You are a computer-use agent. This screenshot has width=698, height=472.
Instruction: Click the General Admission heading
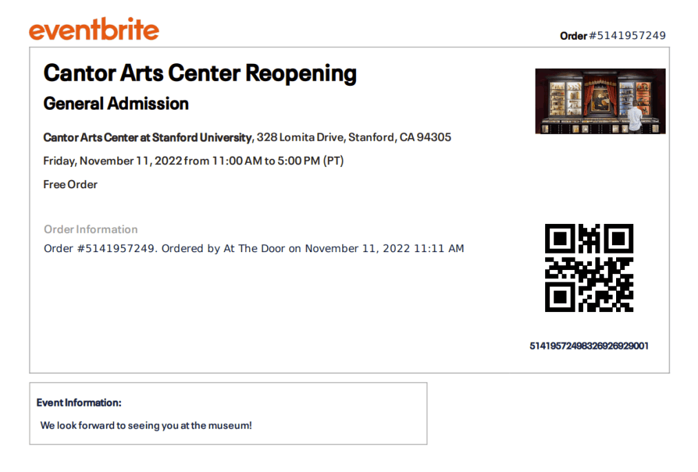[116, 104]
